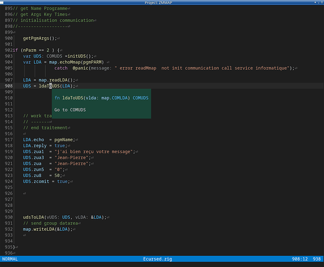Screen dimensions: 324x267
Task: Click cursor position '908:12' in status bar
Action: [300, 259]
